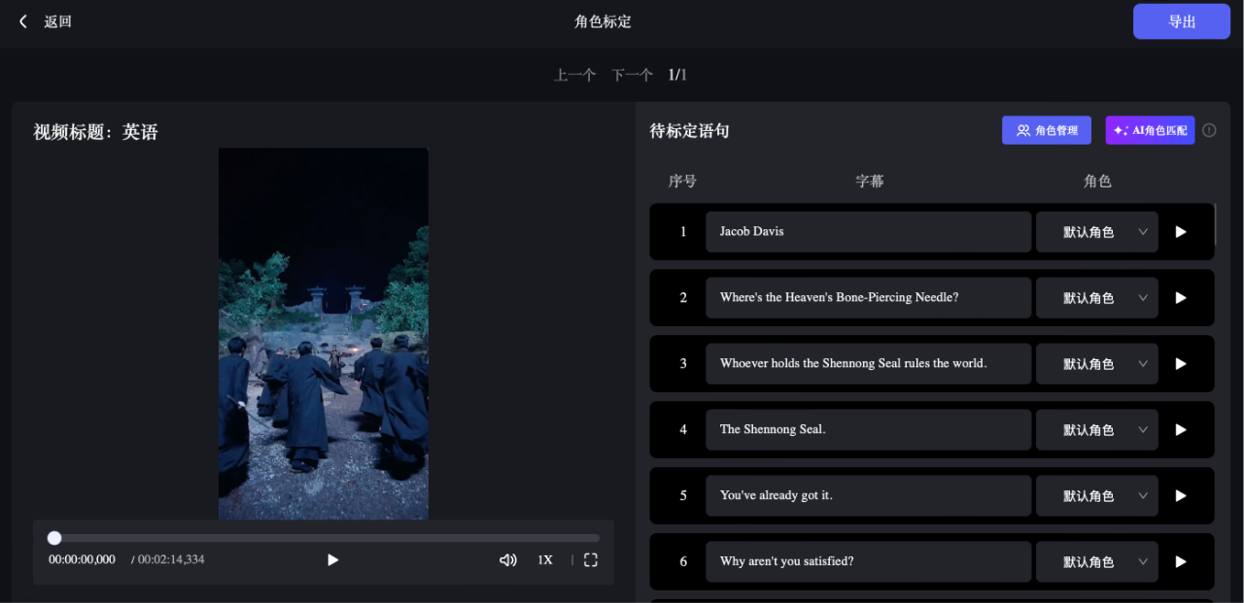Open the 默认角色 dropdown for sentence 5

click(1096, 495)
